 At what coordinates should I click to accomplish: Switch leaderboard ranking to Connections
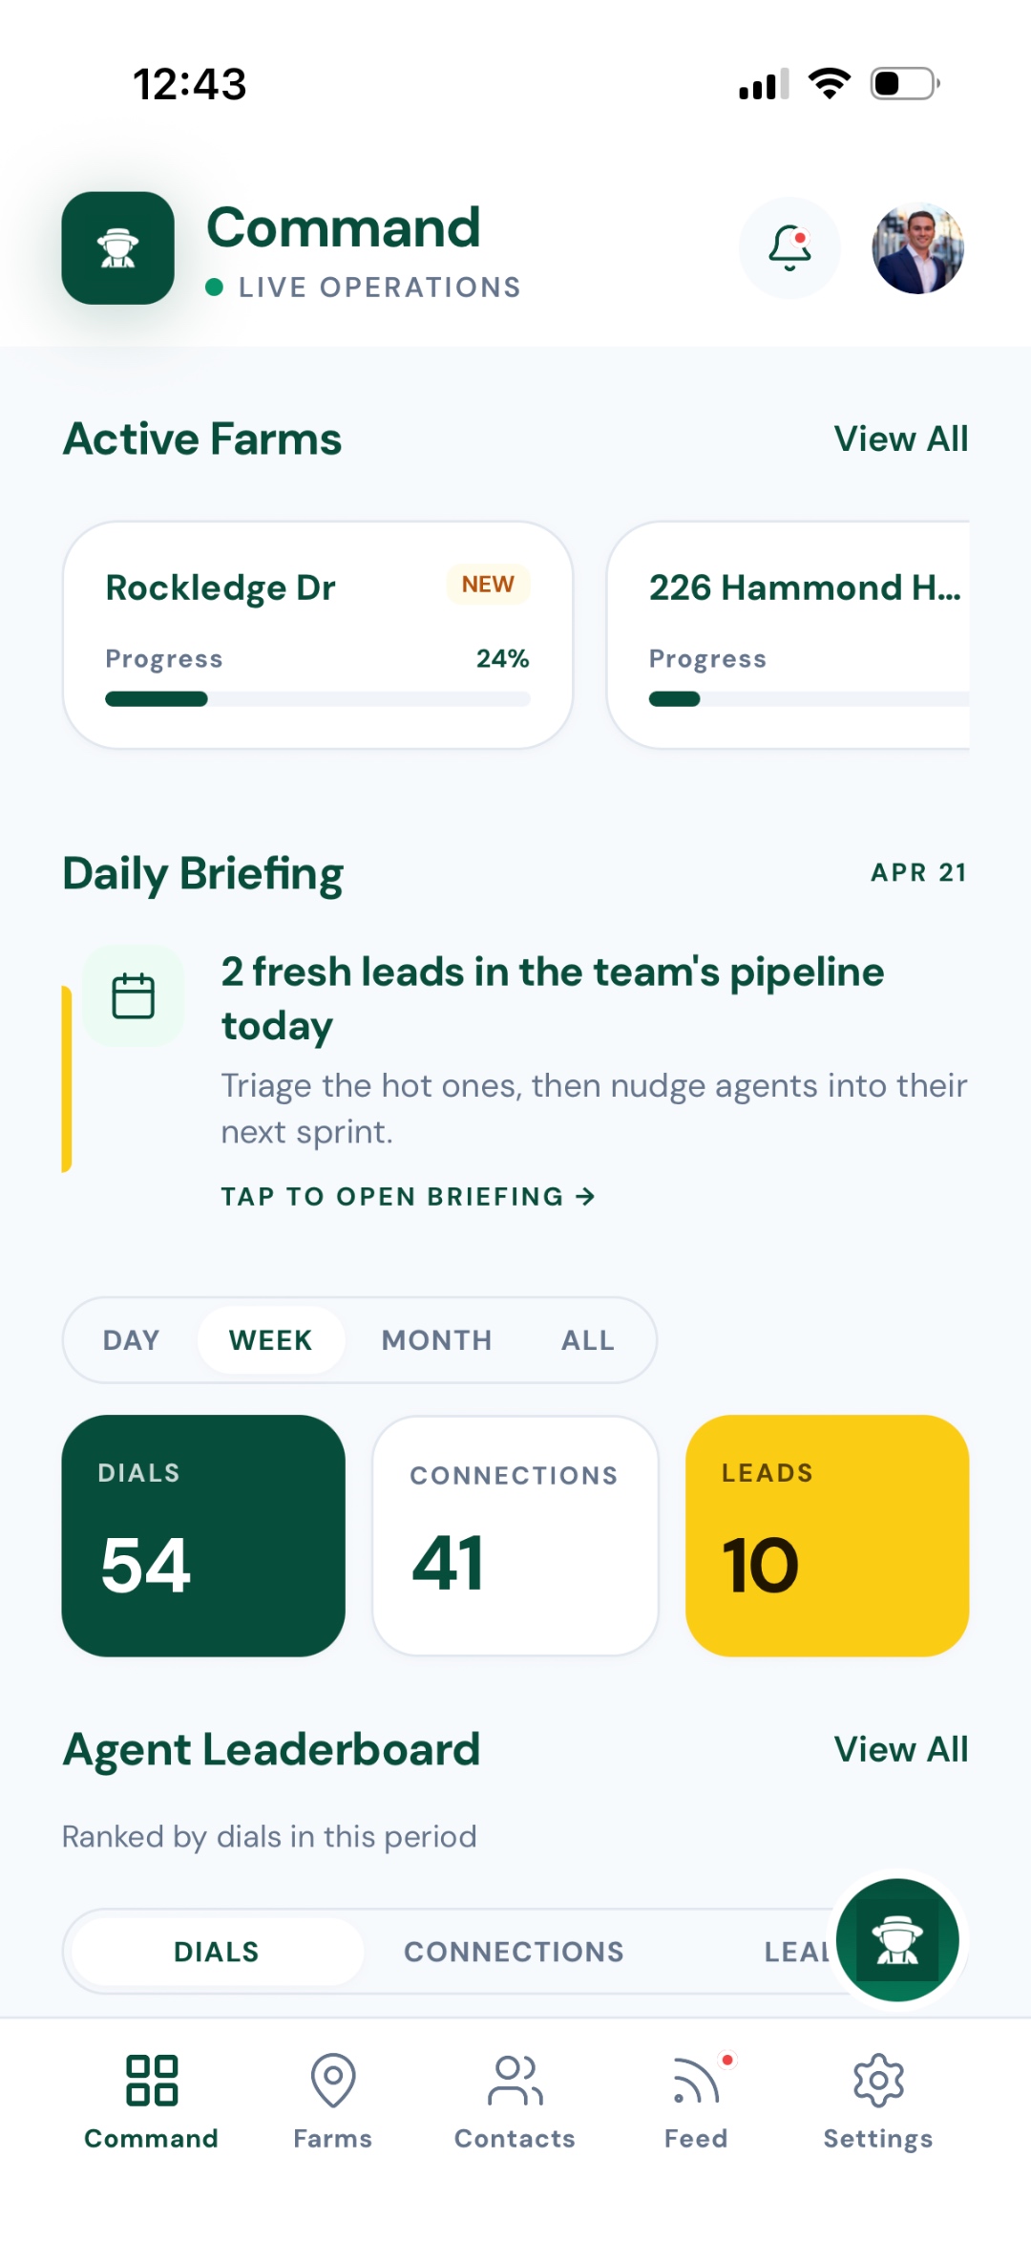click(x=514, y=1952)
